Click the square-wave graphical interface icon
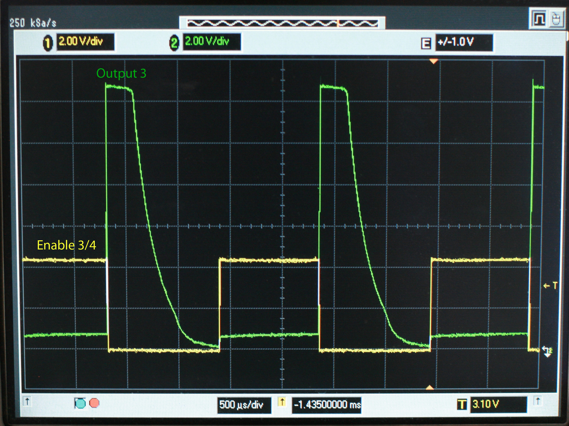 (x=539, y=19)
